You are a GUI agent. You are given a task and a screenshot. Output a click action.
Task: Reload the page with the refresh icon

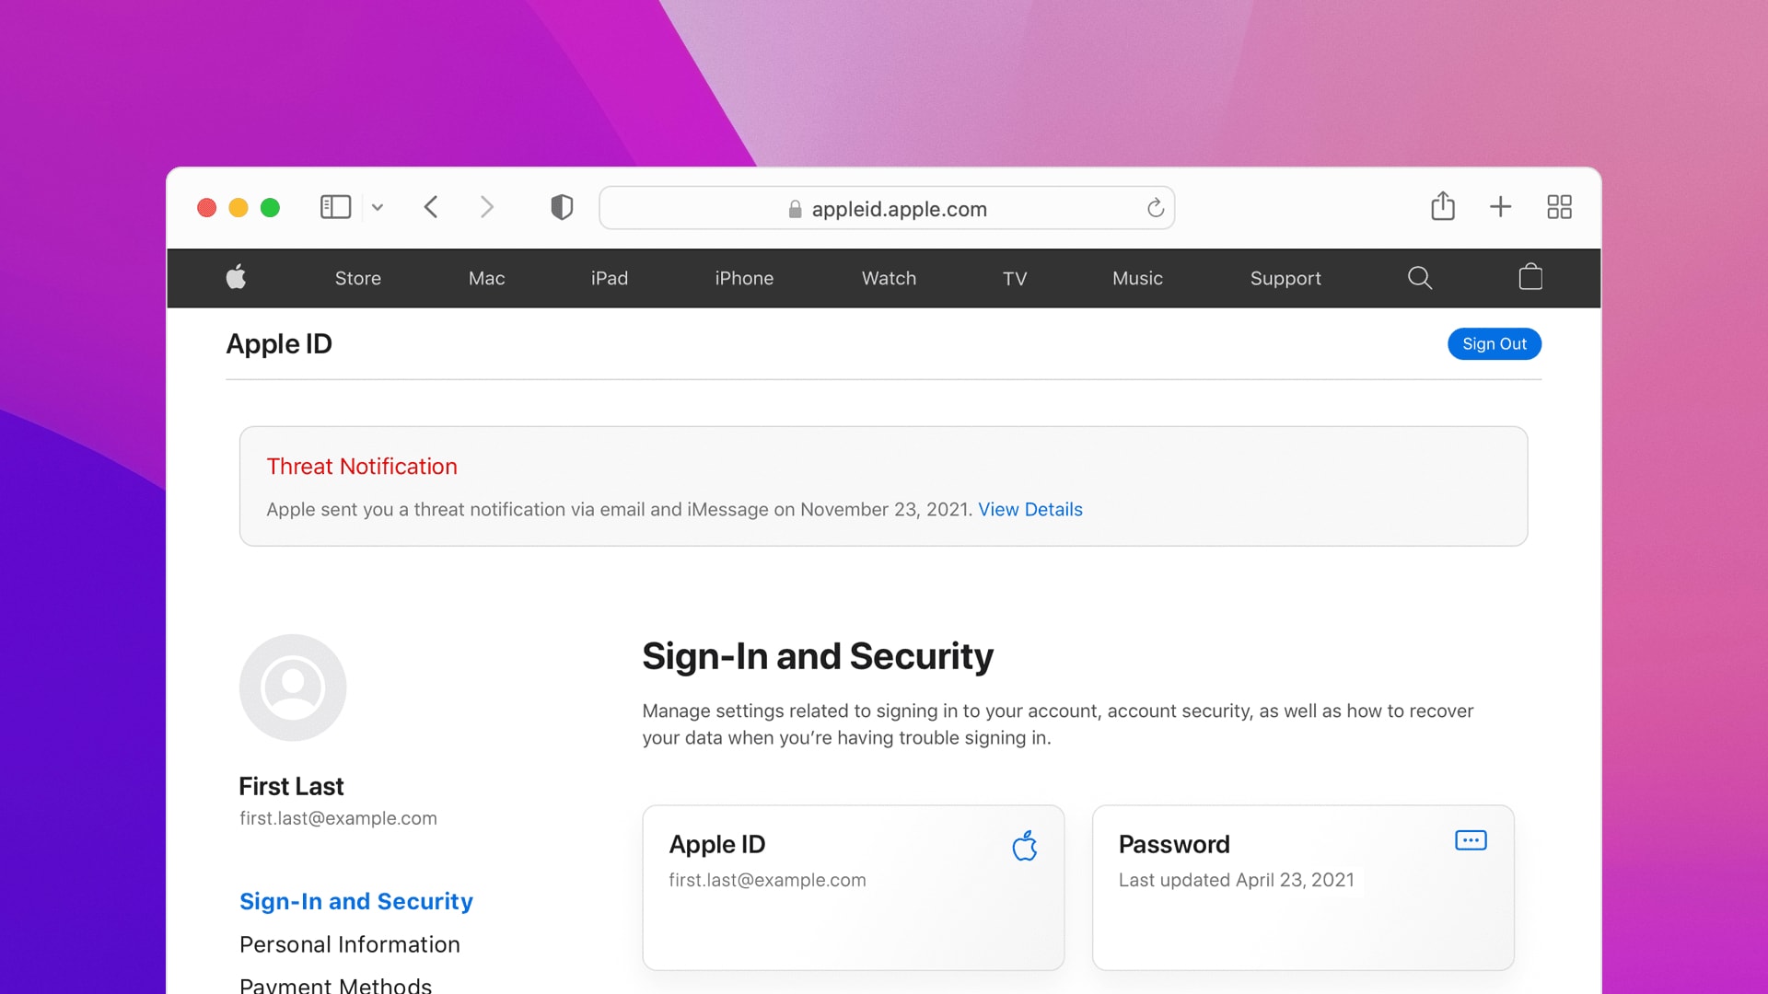click(x=1156, y=208)
